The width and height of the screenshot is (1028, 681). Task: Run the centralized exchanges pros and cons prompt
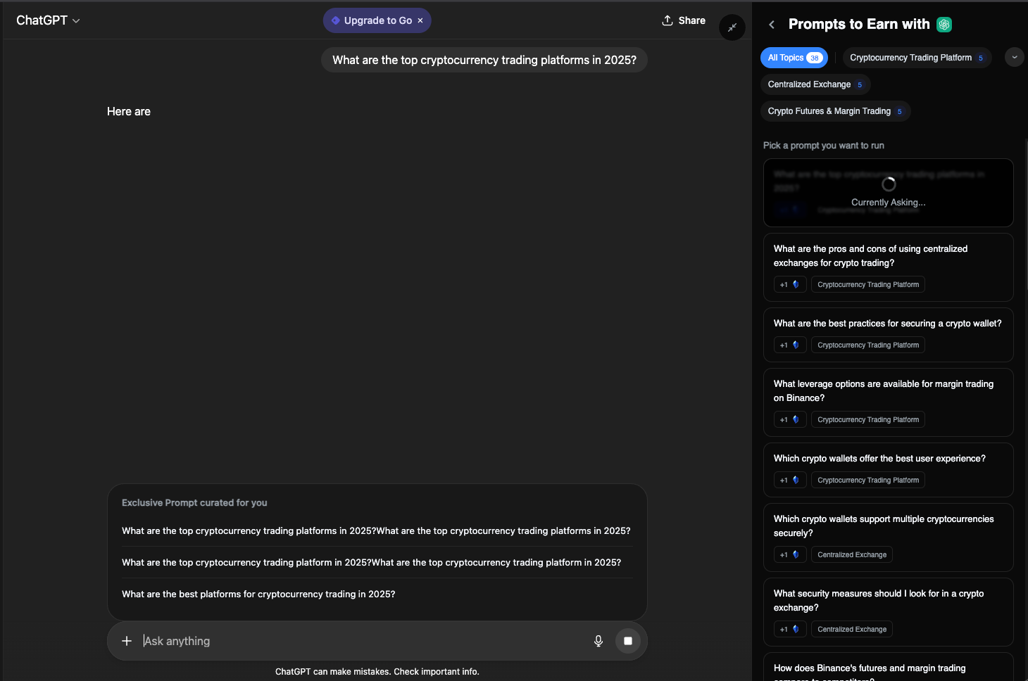[870, 256]
